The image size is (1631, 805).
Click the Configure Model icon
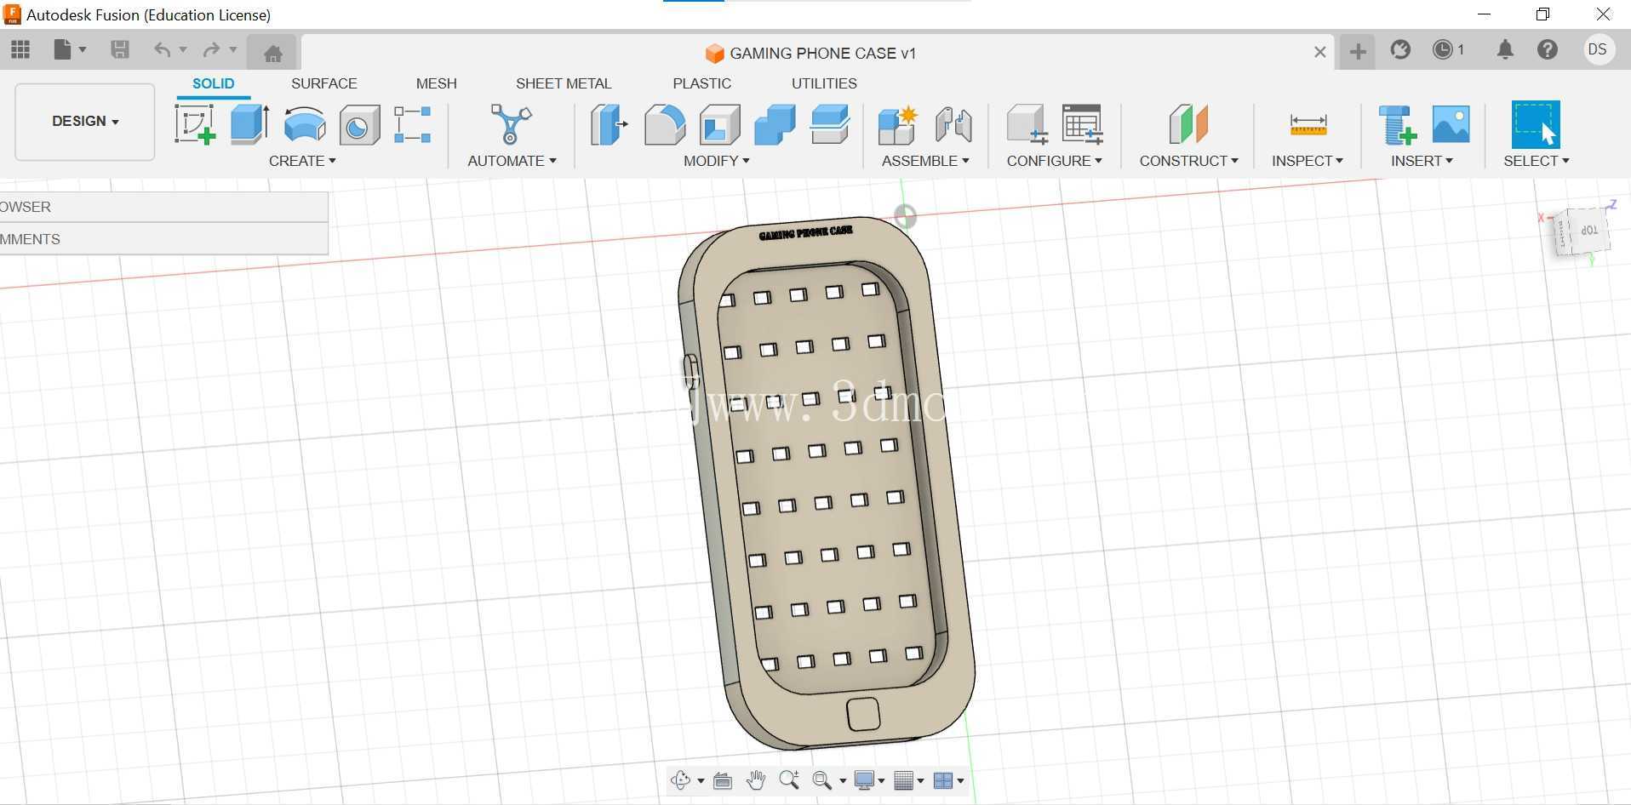pos(1027,124)
